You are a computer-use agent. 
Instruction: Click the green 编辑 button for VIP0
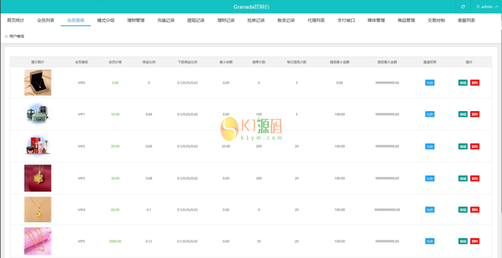463,83
